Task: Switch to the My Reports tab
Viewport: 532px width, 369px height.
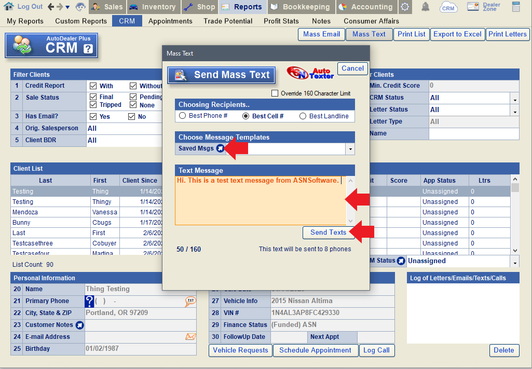Action: (25, 21)
